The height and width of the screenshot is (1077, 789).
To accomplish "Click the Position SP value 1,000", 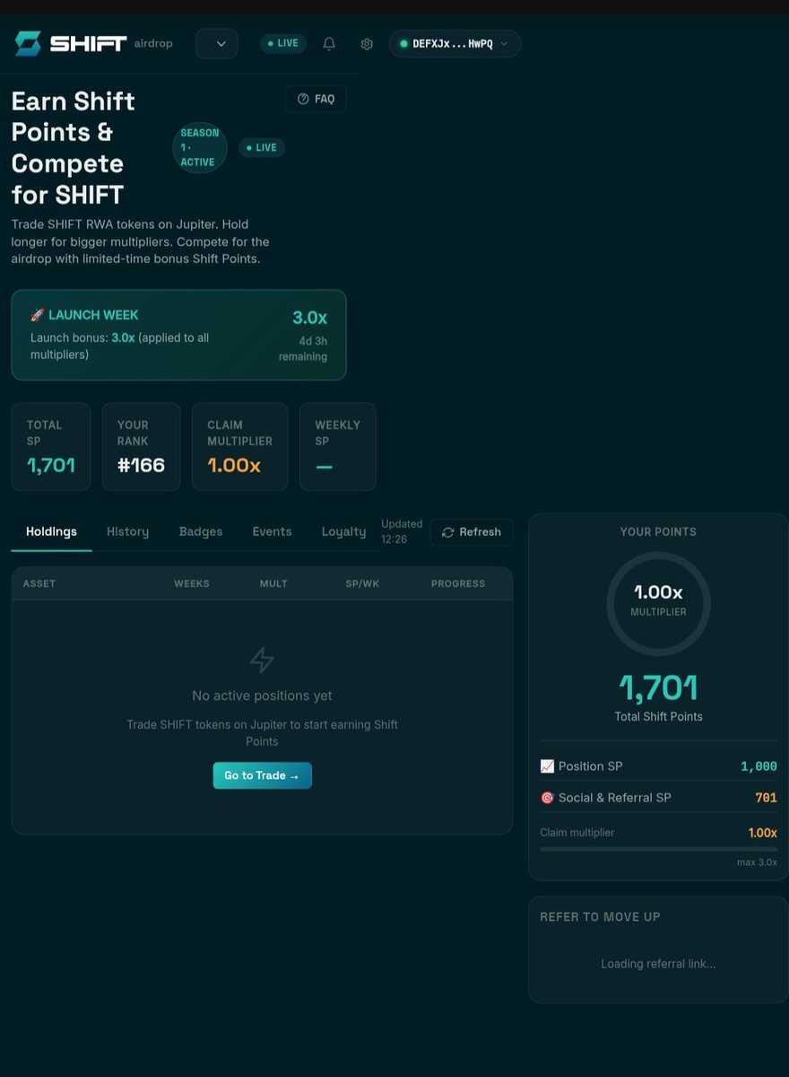I will [759, 766].
